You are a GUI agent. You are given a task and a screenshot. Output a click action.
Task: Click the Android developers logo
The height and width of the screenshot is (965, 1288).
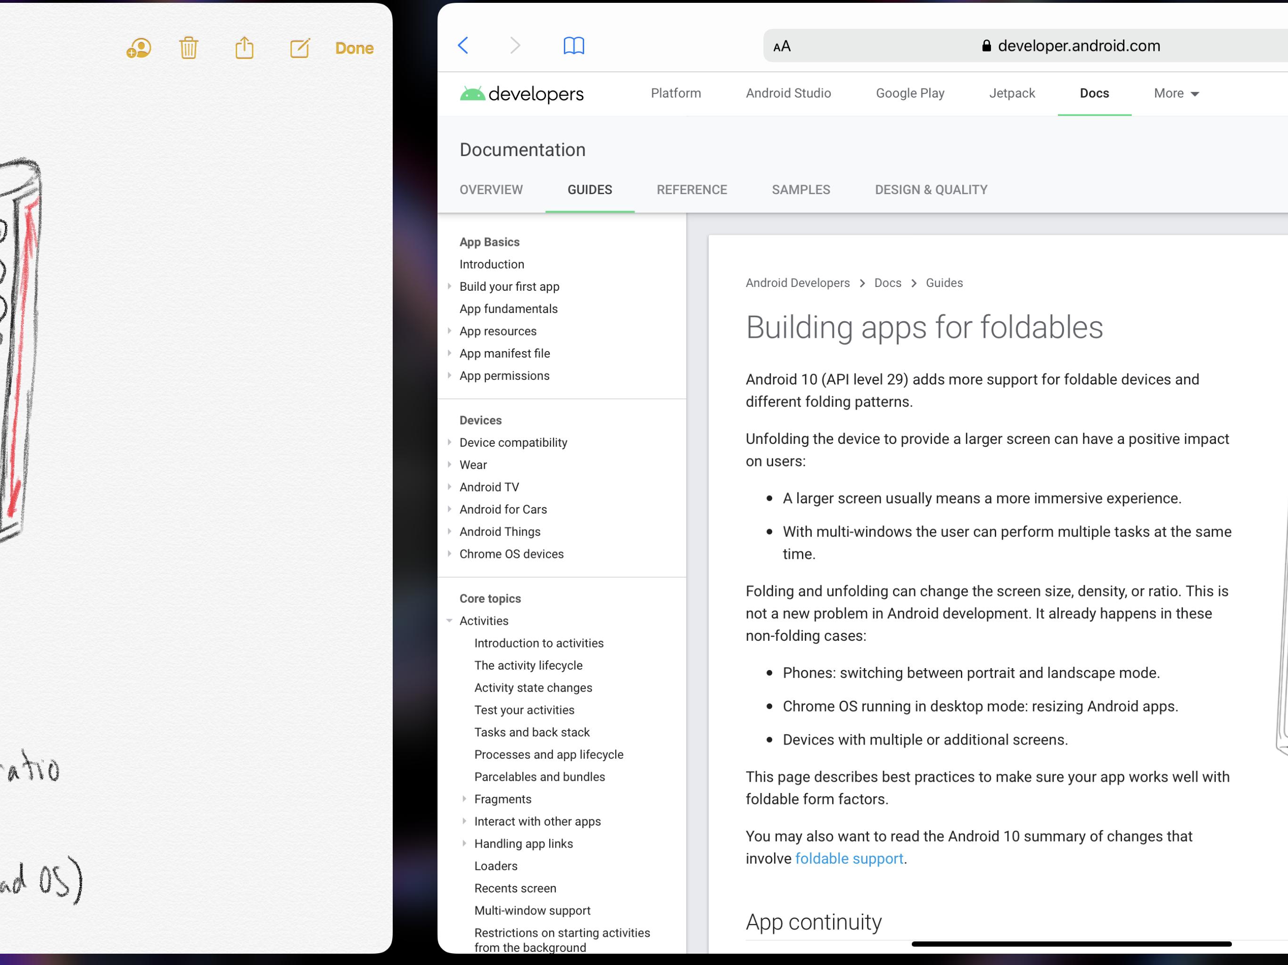[522, 93]
